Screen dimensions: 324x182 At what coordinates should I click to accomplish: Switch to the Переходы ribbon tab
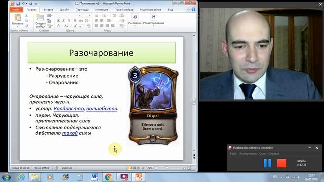(82, 10)
